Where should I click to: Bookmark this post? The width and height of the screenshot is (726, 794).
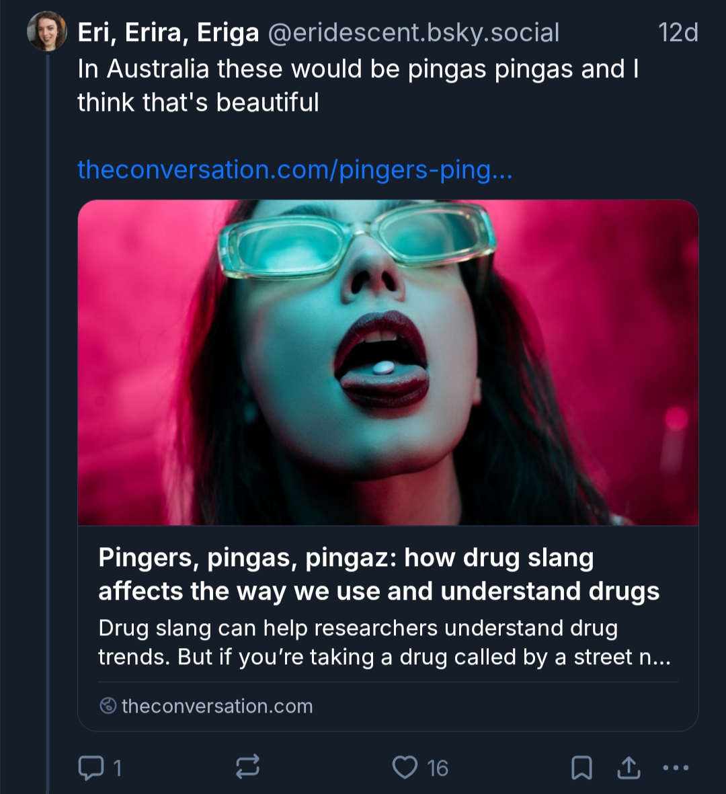point(581,767)
